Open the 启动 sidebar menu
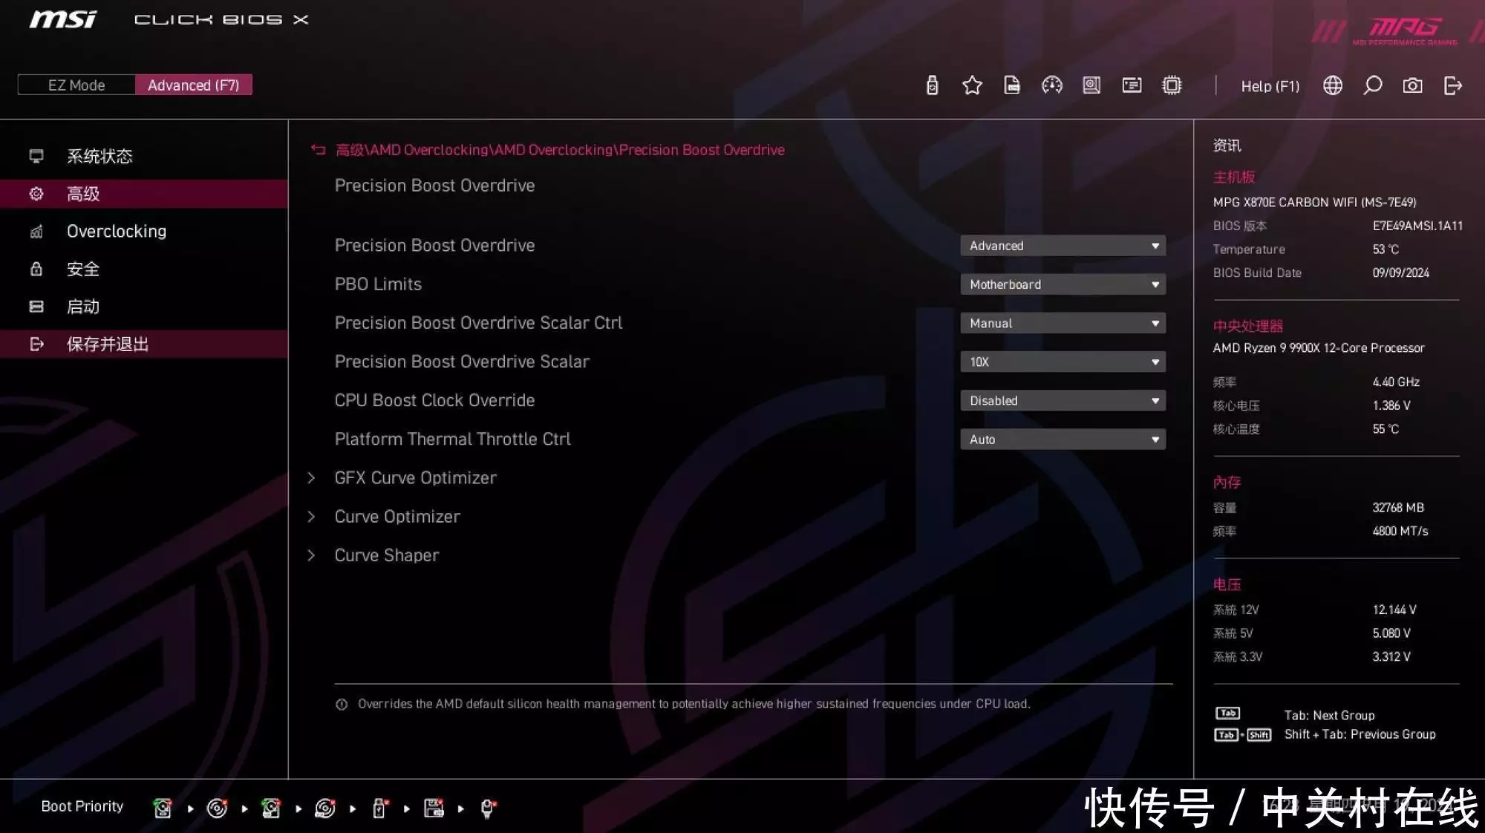Viewport: 1485px width, 833px height. [144, 307]
